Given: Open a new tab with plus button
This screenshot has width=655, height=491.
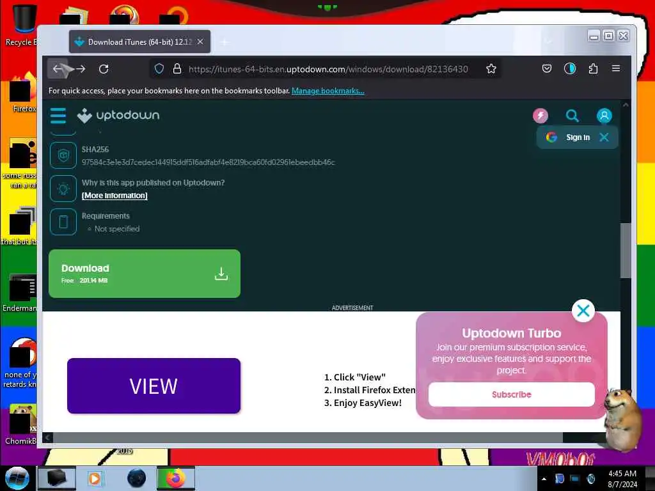Looking at the screenshot, I should coord(225,42).
